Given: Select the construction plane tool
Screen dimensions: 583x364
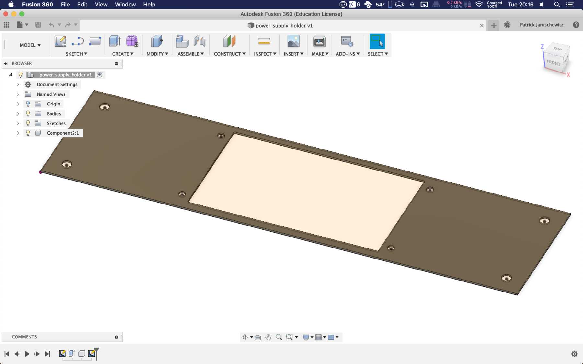Looking at the screenshot, I should point(229,41).
